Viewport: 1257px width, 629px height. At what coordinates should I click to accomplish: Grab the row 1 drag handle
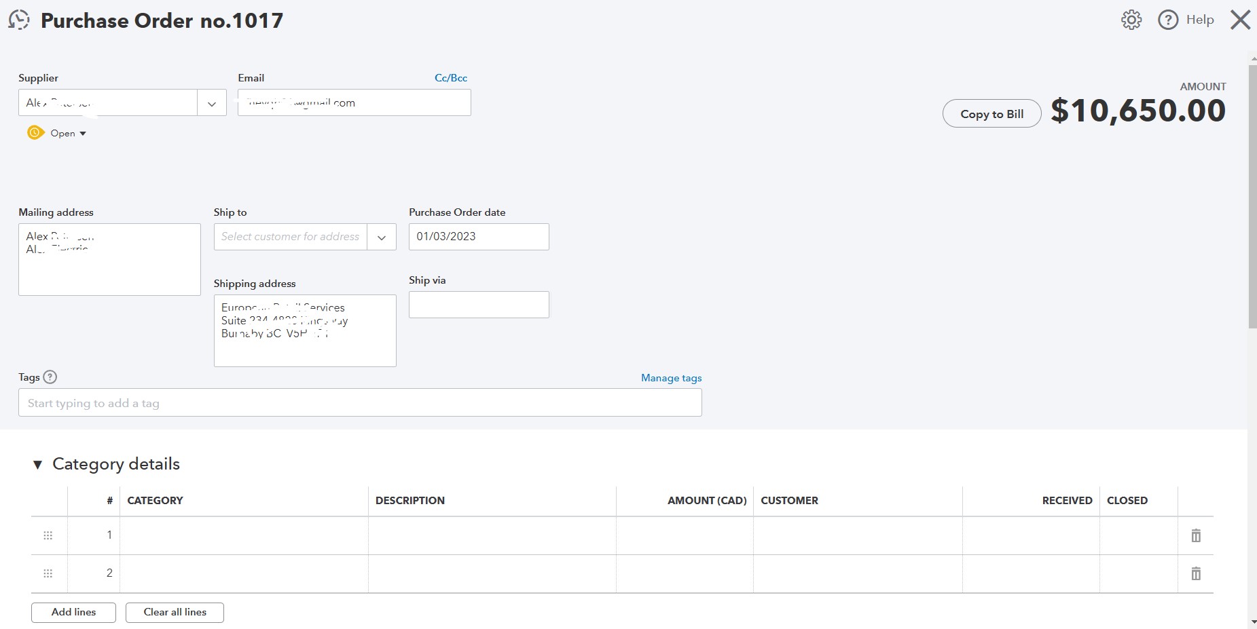click(48, 535)
